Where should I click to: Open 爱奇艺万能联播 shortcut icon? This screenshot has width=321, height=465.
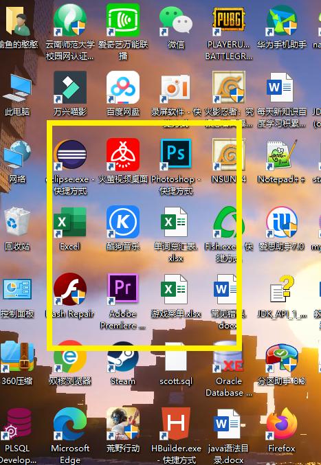click(123, 20)
